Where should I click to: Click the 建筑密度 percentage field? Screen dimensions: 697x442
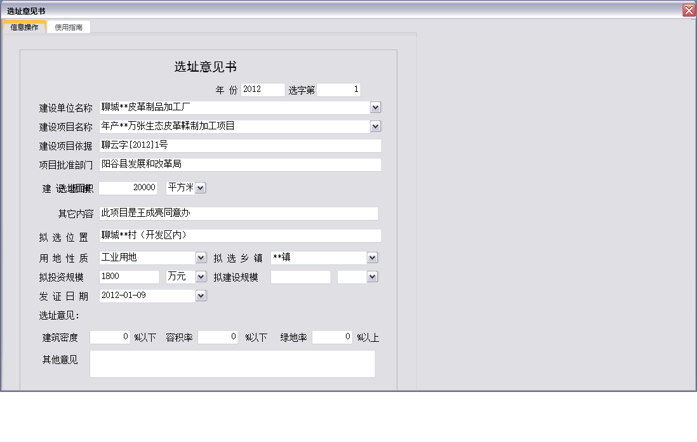tap(109, 337)
